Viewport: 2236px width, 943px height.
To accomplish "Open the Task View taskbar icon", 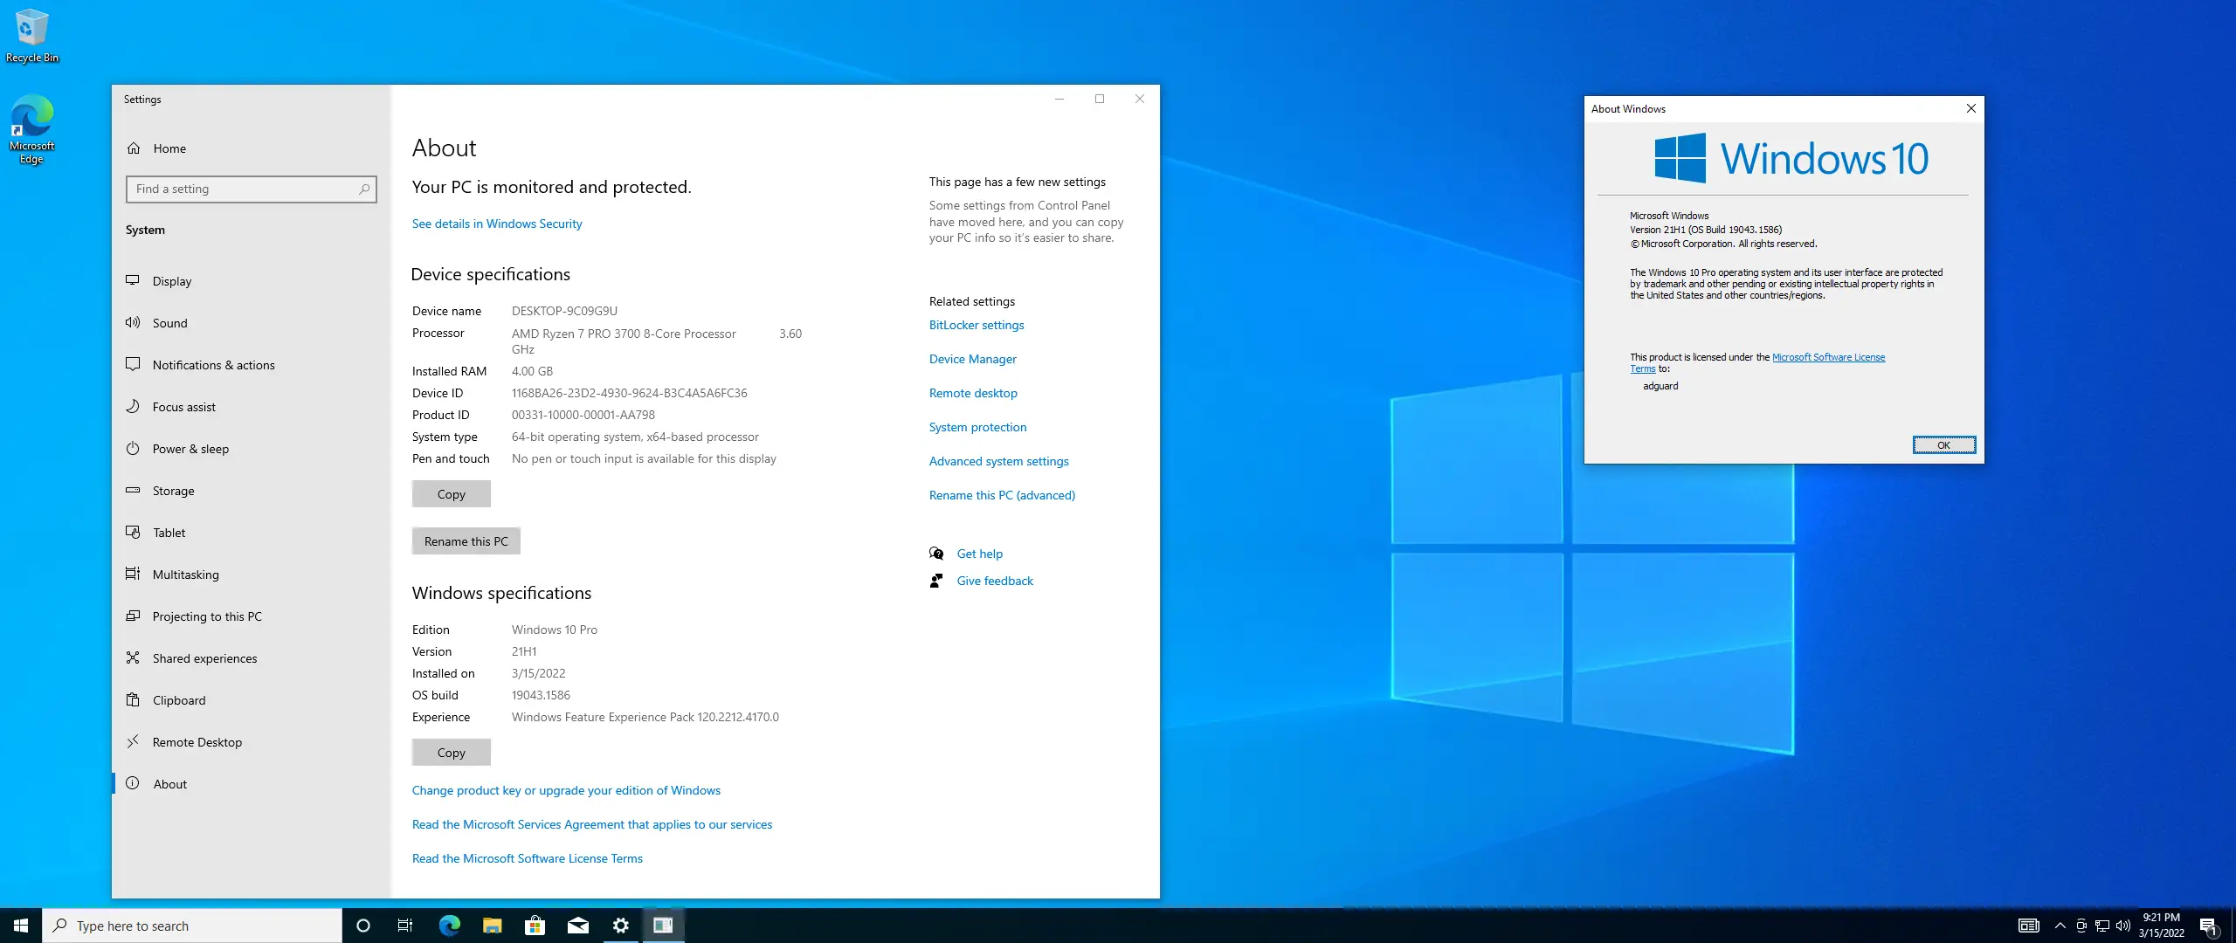I will click(x=404, y=926).
